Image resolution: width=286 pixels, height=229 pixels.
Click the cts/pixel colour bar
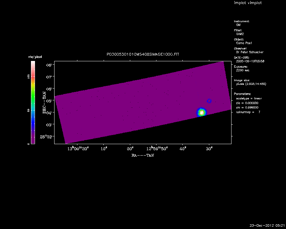pos(33,102)
